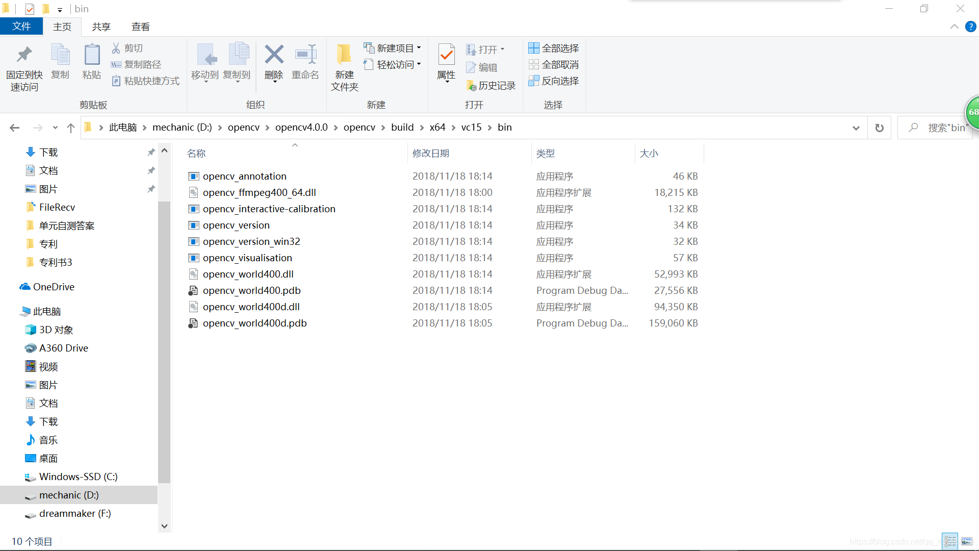The image size is (979, 551).
Task: Open the File (文件) tab
Action: (21, 26)
